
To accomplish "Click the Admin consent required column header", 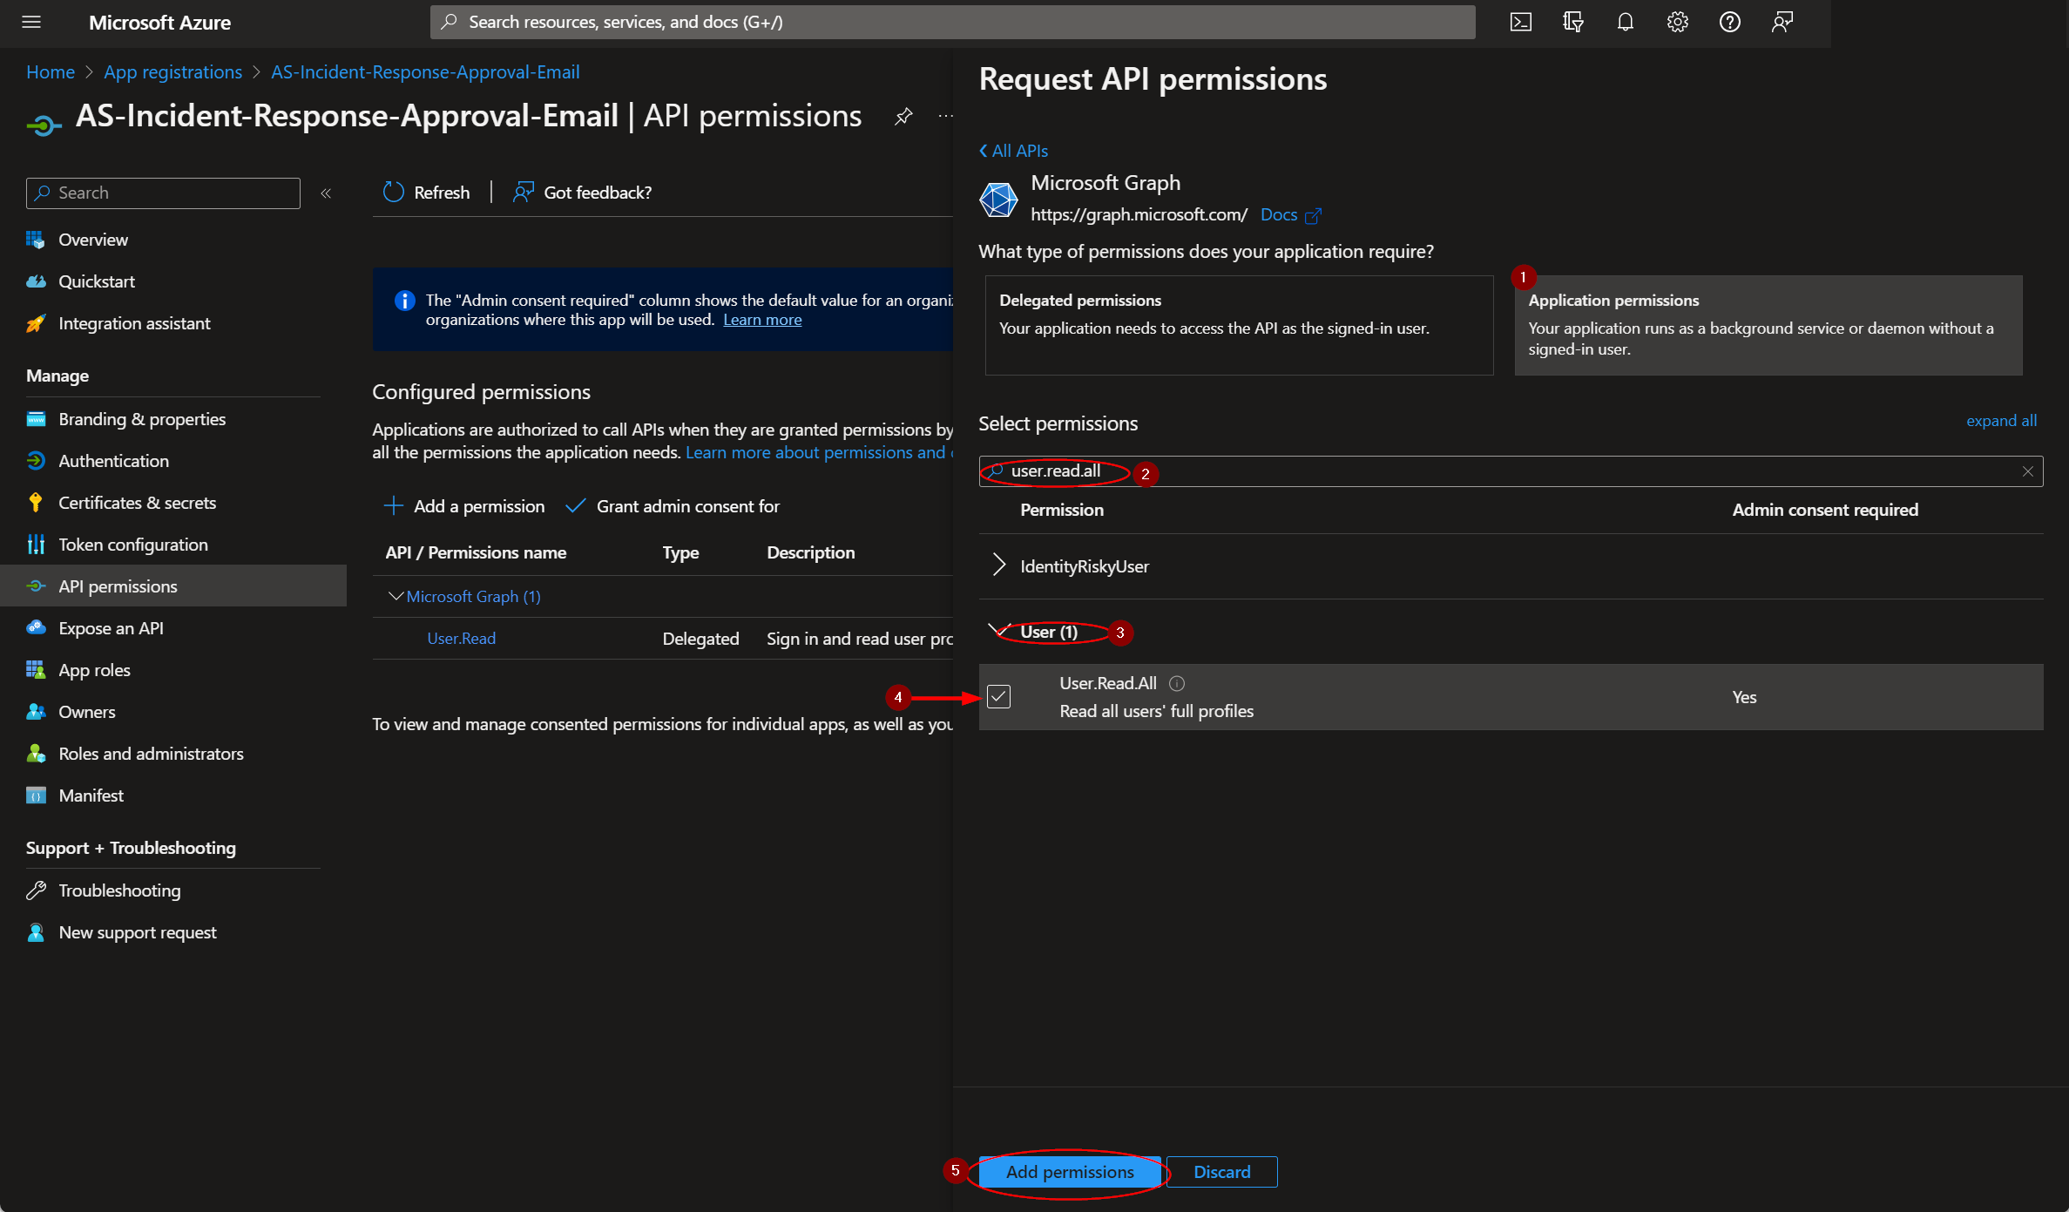I will (1825, 510).
